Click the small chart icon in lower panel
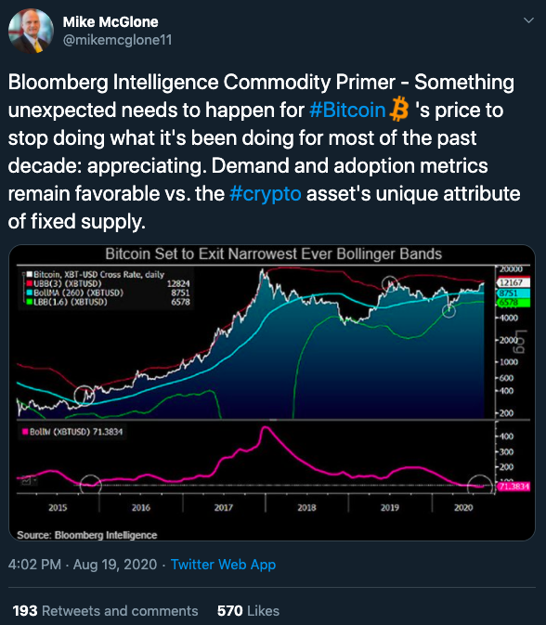Screen dimensions: 546x625 (x=26, y=481)
